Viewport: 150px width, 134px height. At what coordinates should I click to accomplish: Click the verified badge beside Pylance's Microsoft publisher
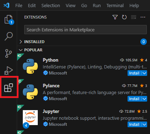46,99
